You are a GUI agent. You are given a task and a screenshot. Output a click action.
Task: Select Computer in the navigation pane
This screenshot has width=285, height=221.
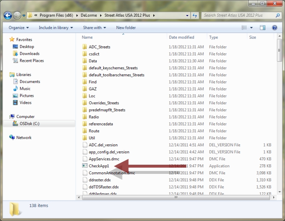[25, 117]
